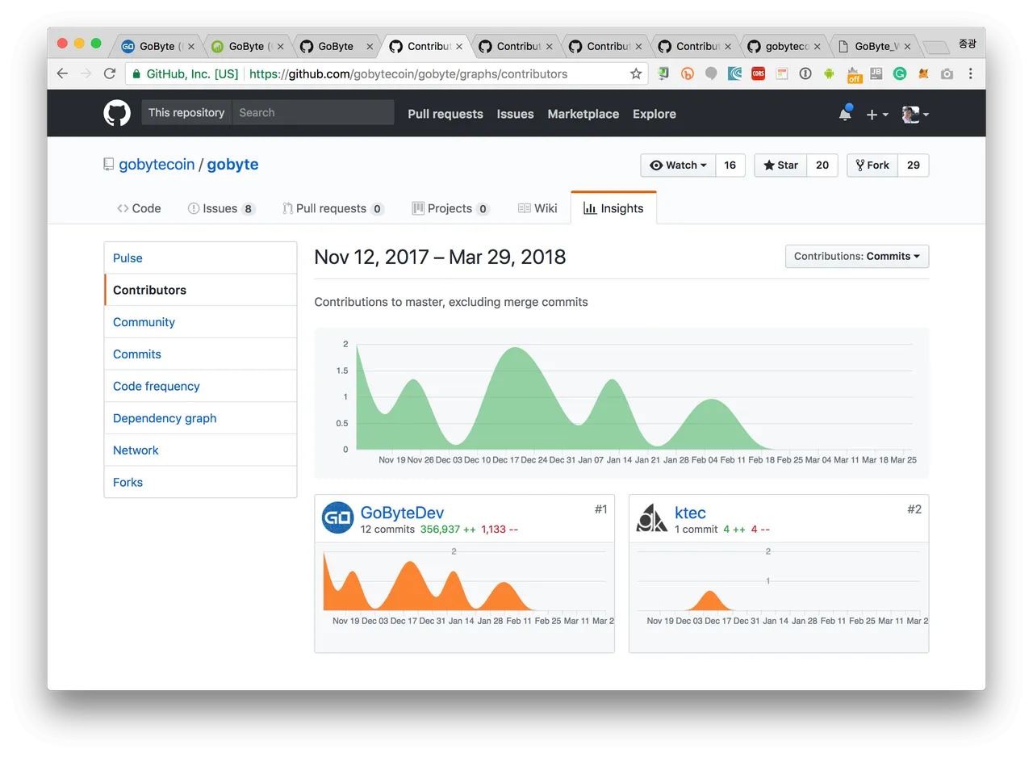Viewport: 1033px width, 758px height.
Task: Click the ktec avatar image
Action: (652, 517)
